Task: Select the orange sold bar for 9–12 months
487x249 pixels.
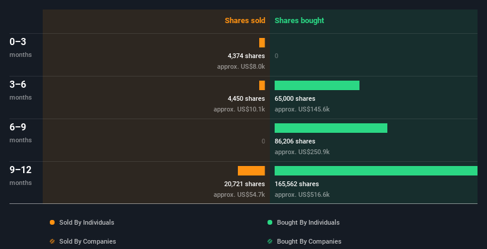Action: coord(252,171)
